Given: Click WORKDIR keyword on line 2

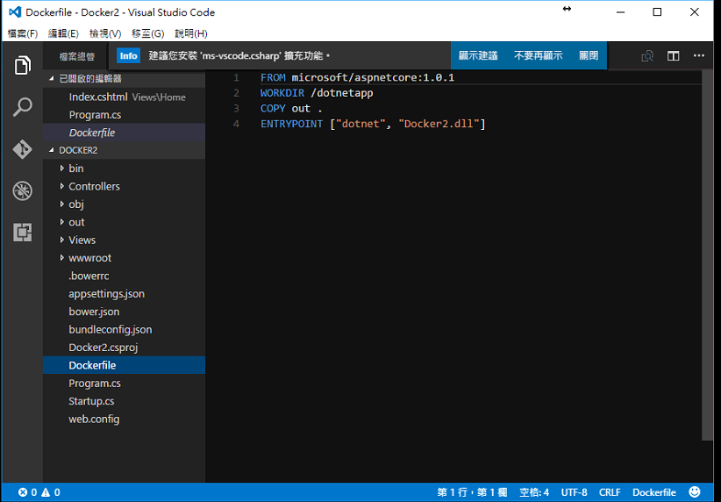Looking at the screenshot, I should [282, 93].
